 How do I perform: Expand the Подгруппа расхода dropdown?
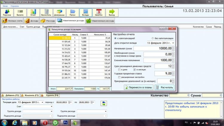(x=105, y=116)
